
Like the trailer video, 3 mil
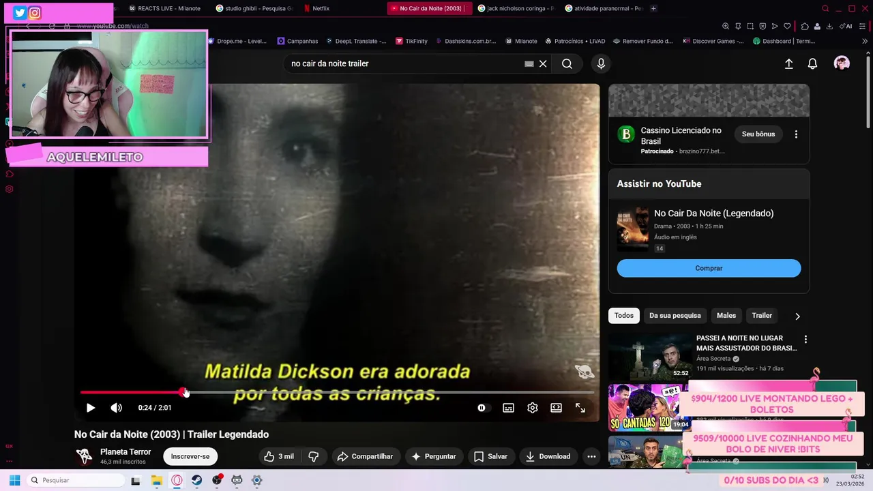tap(279, 456)
